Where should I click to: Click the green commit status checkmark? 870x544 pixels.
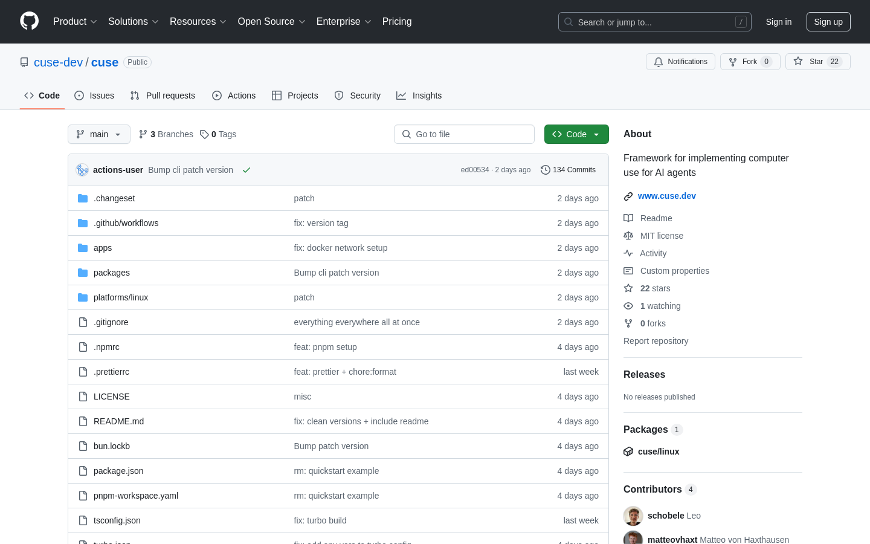tap(246, 170)
